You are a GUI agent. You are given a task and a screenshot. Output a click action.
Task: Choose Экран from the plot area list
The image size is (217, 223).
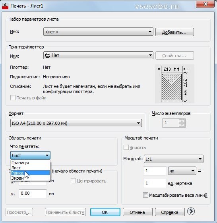point(31,178)
